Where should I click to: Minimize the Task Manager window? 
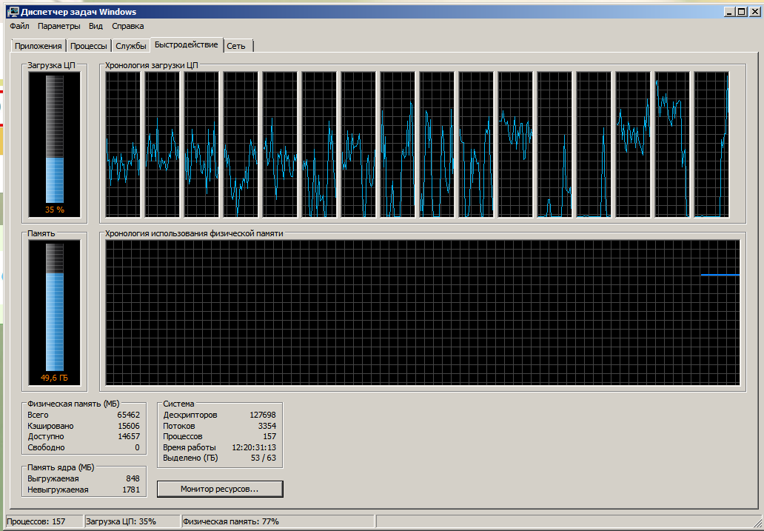(730, 12)
